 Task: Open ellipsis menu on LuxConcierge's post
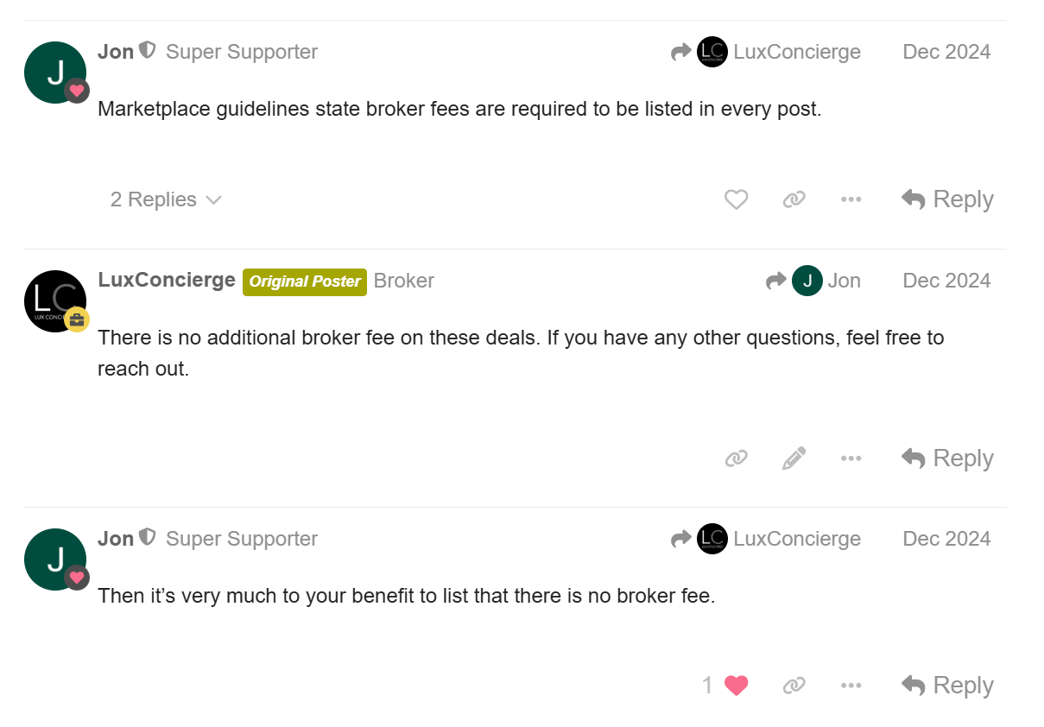[851, 458]
